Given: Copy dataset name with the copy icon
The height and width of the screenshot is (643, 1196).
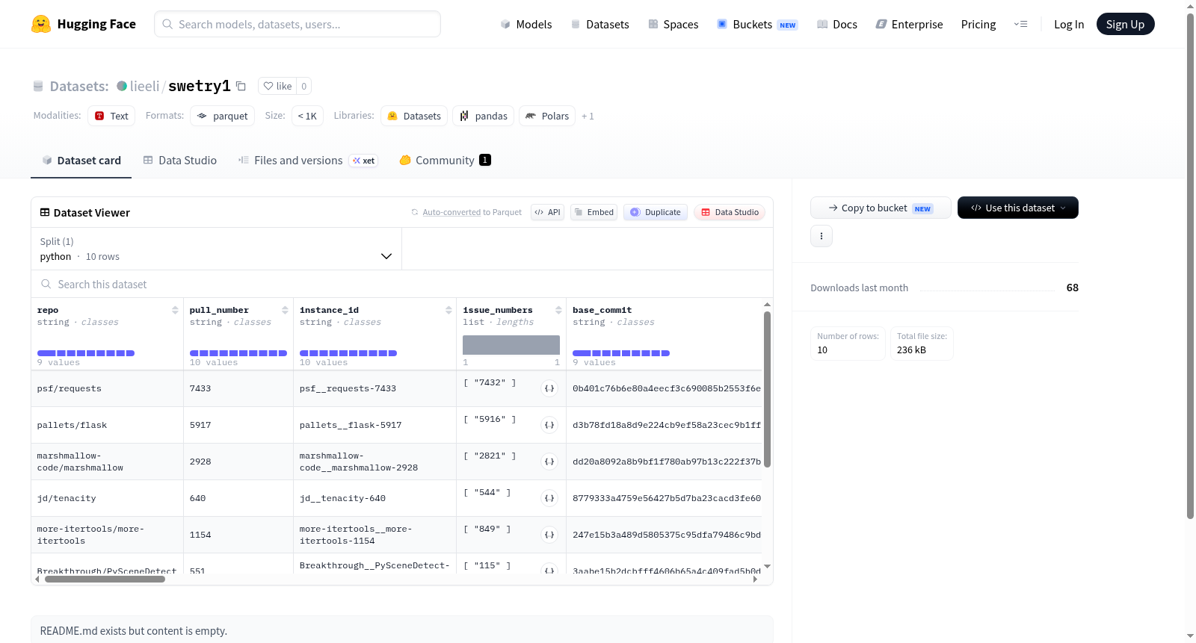Looking at the screenshot, I should click(x=241, y=86).
